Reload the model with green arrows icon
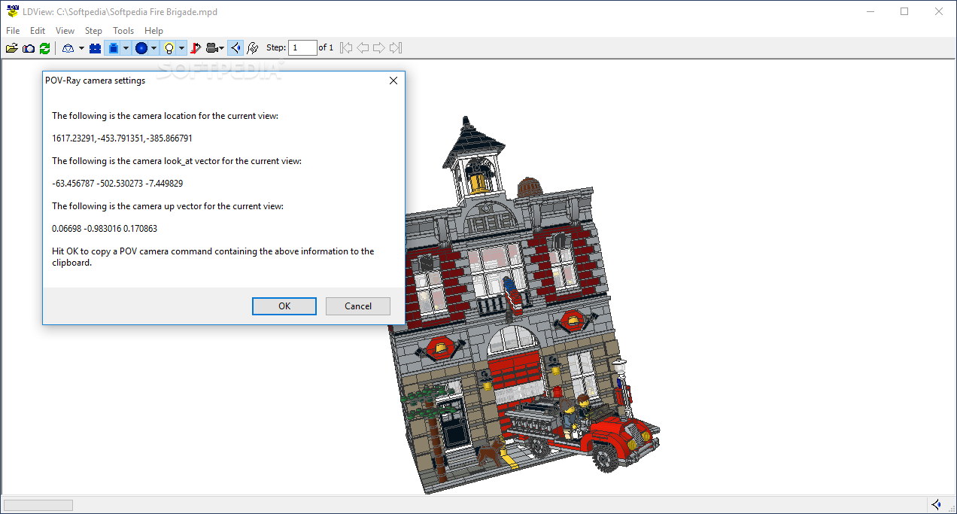This screenshot has width=957, height=514. tap(45, 48)
